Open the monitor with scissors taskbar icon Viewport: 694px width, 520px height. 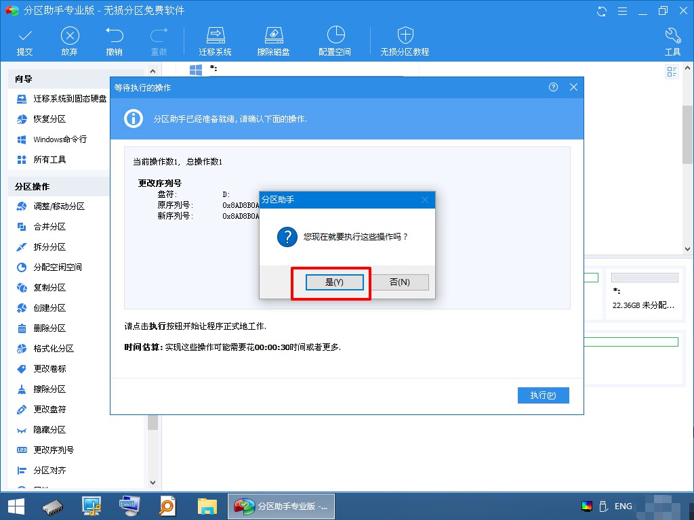[91, 506]
